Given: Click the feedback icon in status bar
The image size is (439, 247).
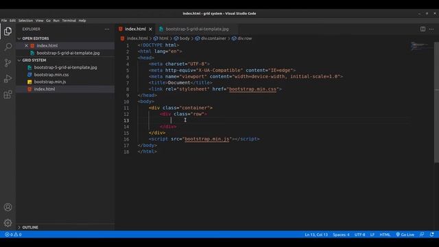Looking at the screenshot, I should click(x=422, y=235).
